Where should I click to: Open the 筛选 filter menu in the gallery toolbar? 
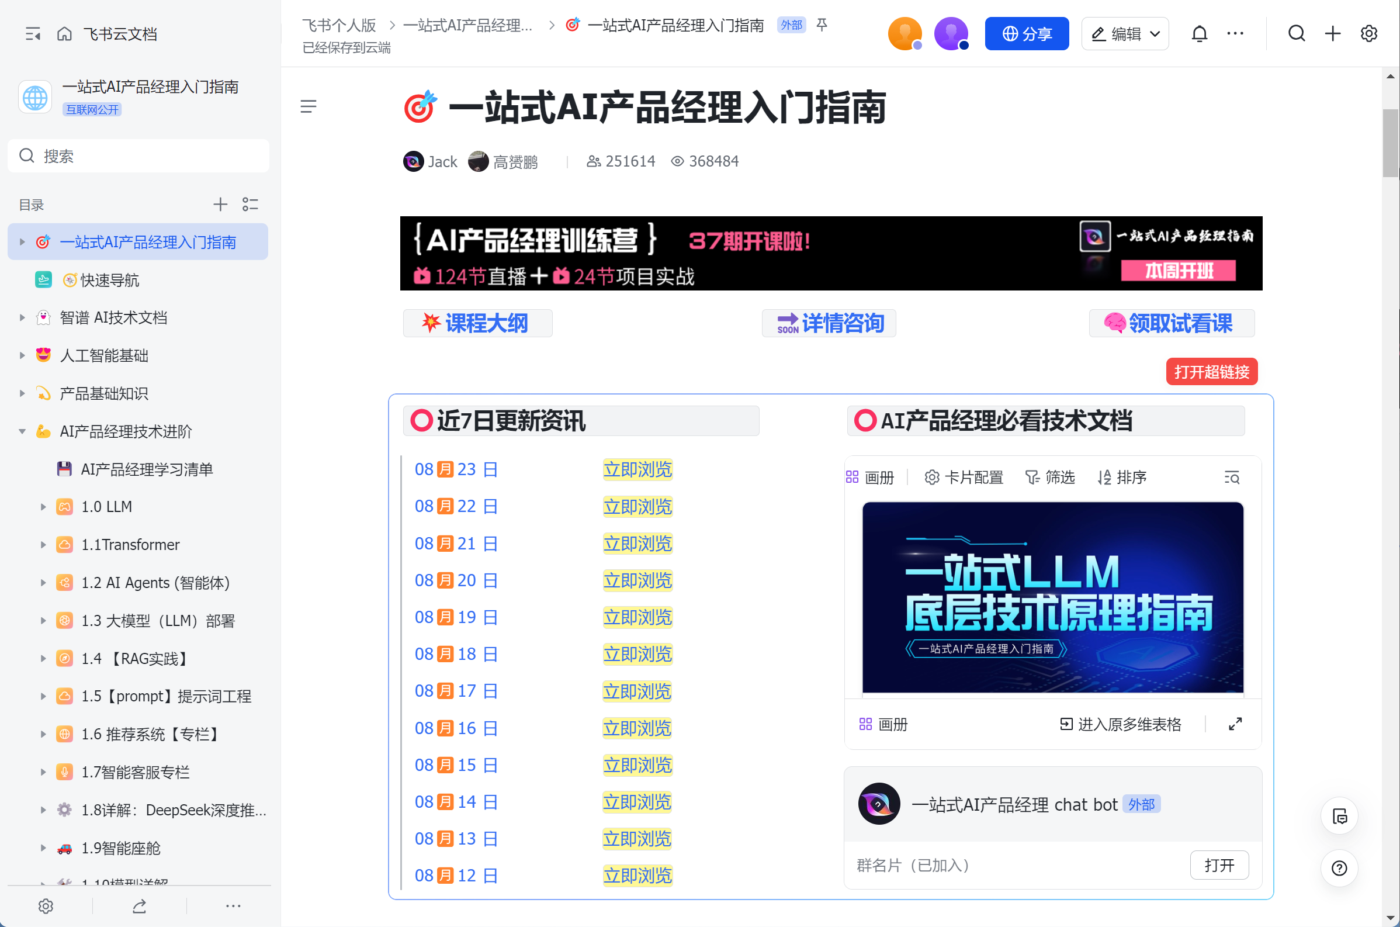pos(1049,477)
